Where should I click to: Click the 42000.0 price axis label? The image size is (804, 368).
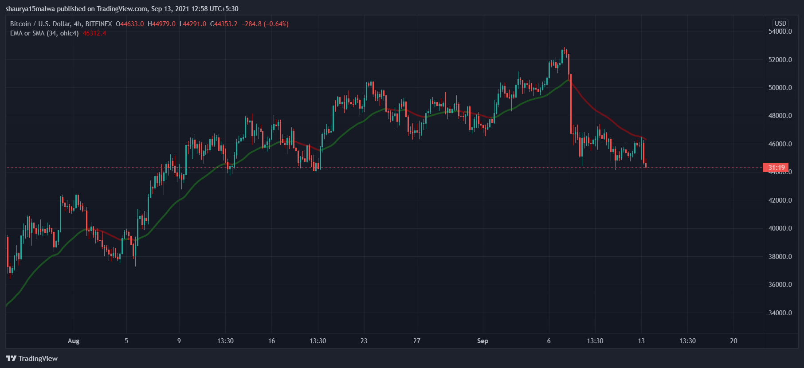pos(780,200)
